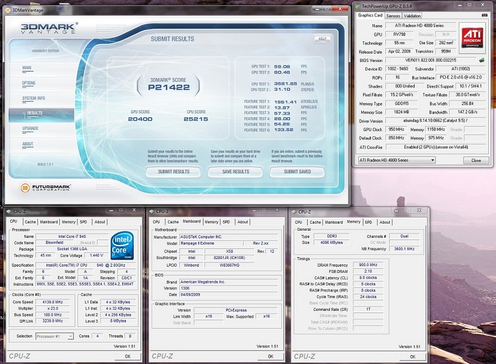The image size is (496, 364).
Task: Open About tab in left CPU-Z window
Action: click(x=100, y=222)
